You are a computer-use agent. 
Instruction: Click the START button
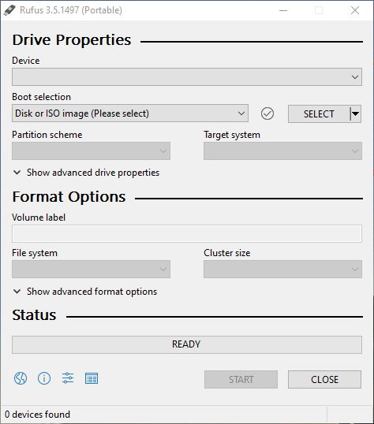click(x=241, y=379)
